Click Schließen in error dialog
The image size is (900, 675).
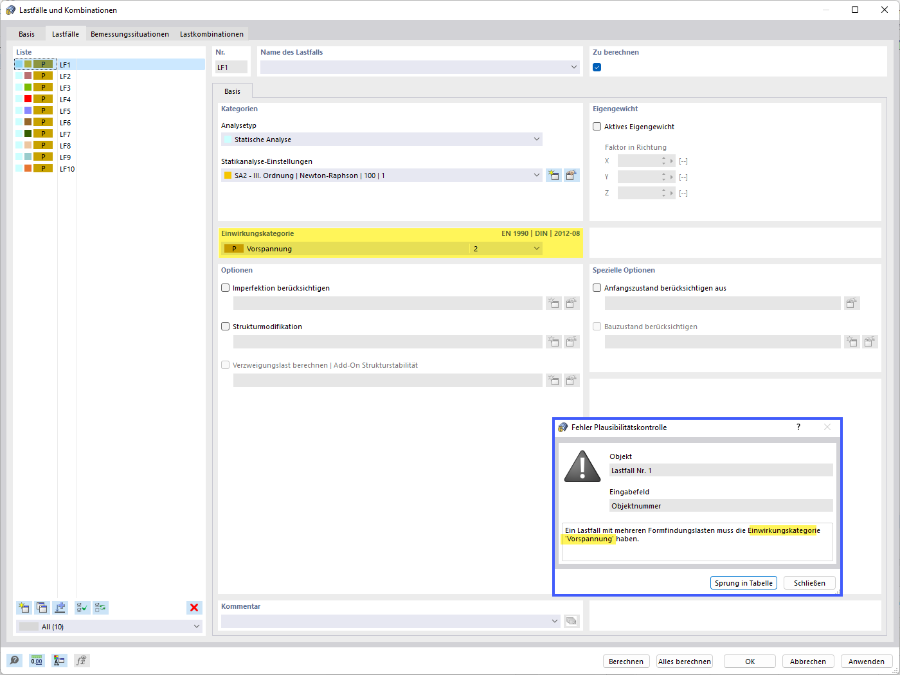click(x=809, y=583)
